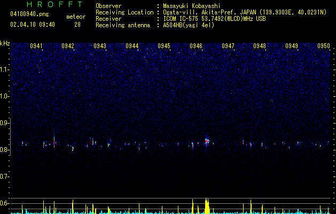Click the 0943 time marker
Image resolution: width=336 pixels, height=214 pixels.
[x=100, y=46]
